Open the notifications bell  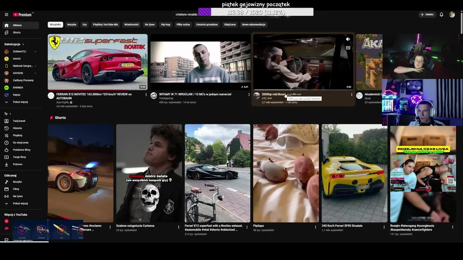point(441,14)
